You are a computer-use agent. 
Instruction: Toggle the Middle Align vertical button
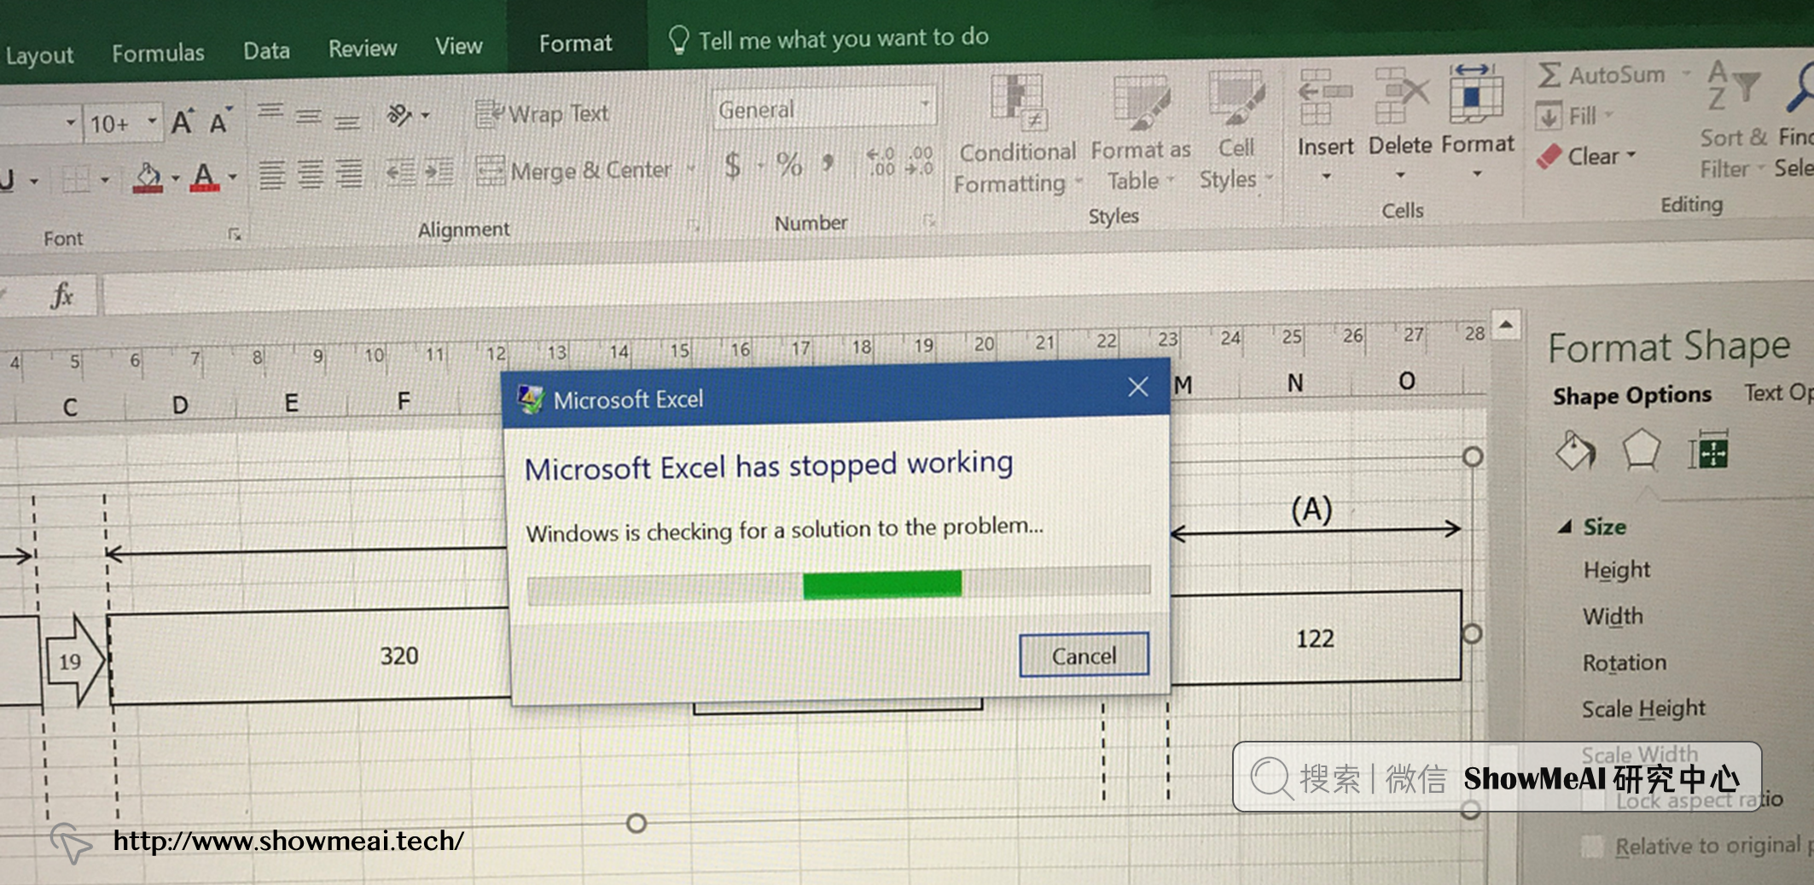point(309,117)
